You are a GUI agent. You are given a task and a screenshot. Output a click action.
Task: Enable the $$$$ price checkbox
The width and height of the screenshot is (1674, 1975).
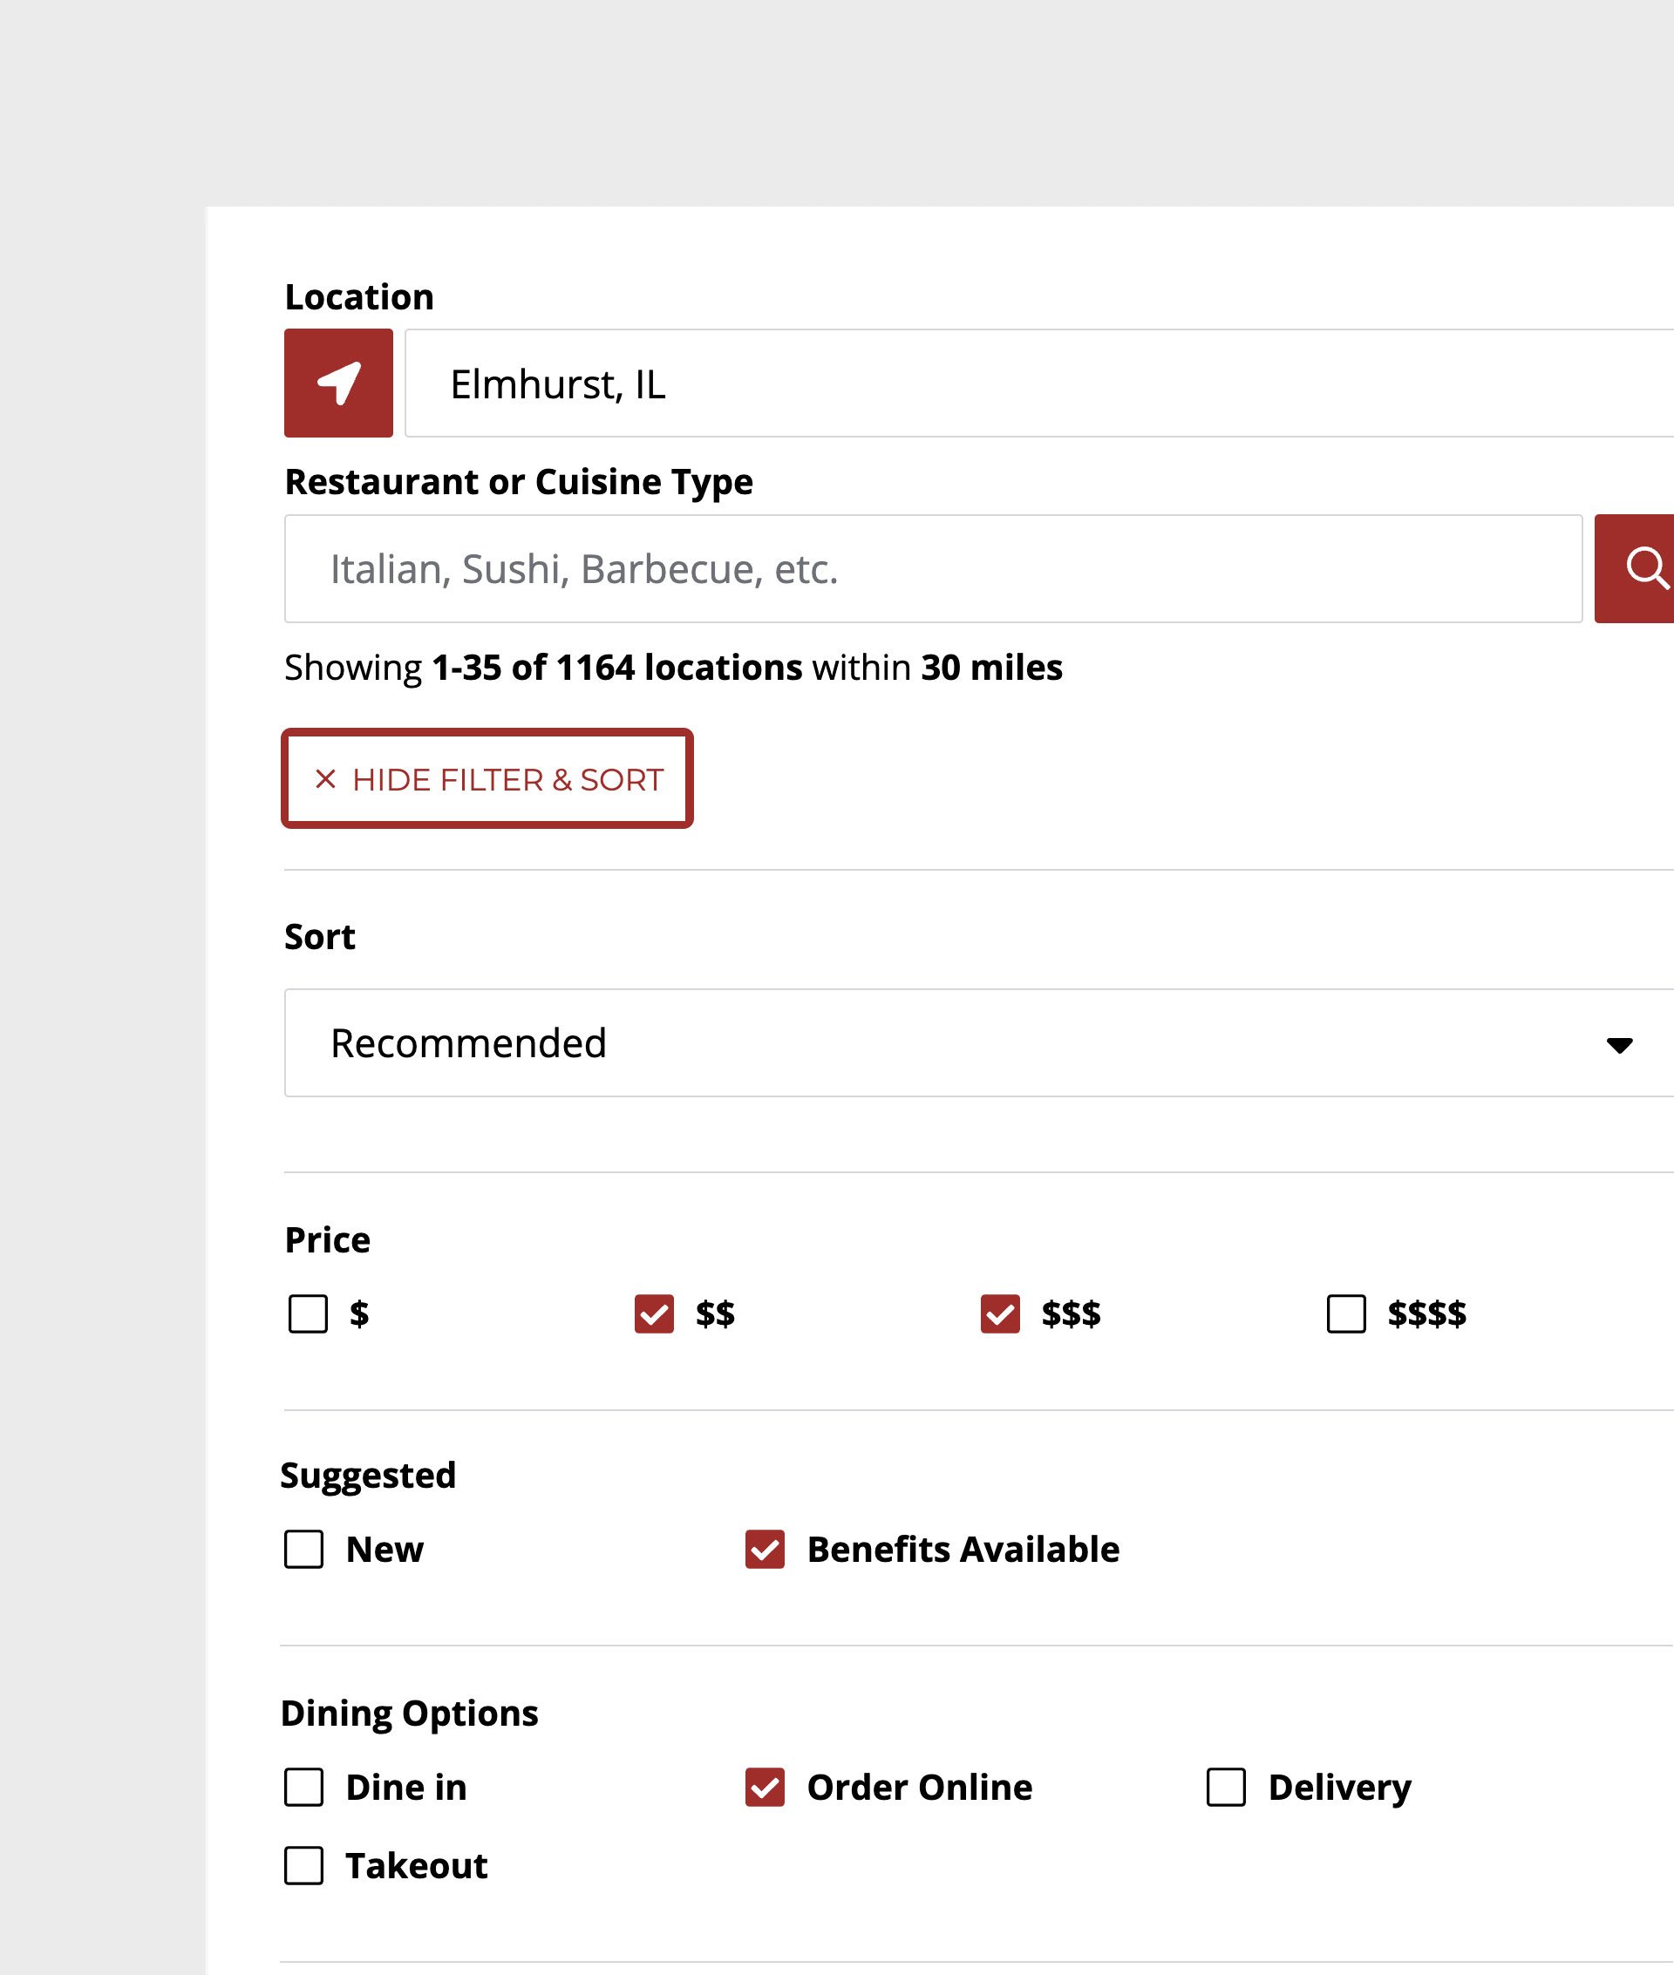point(1345,1313)
